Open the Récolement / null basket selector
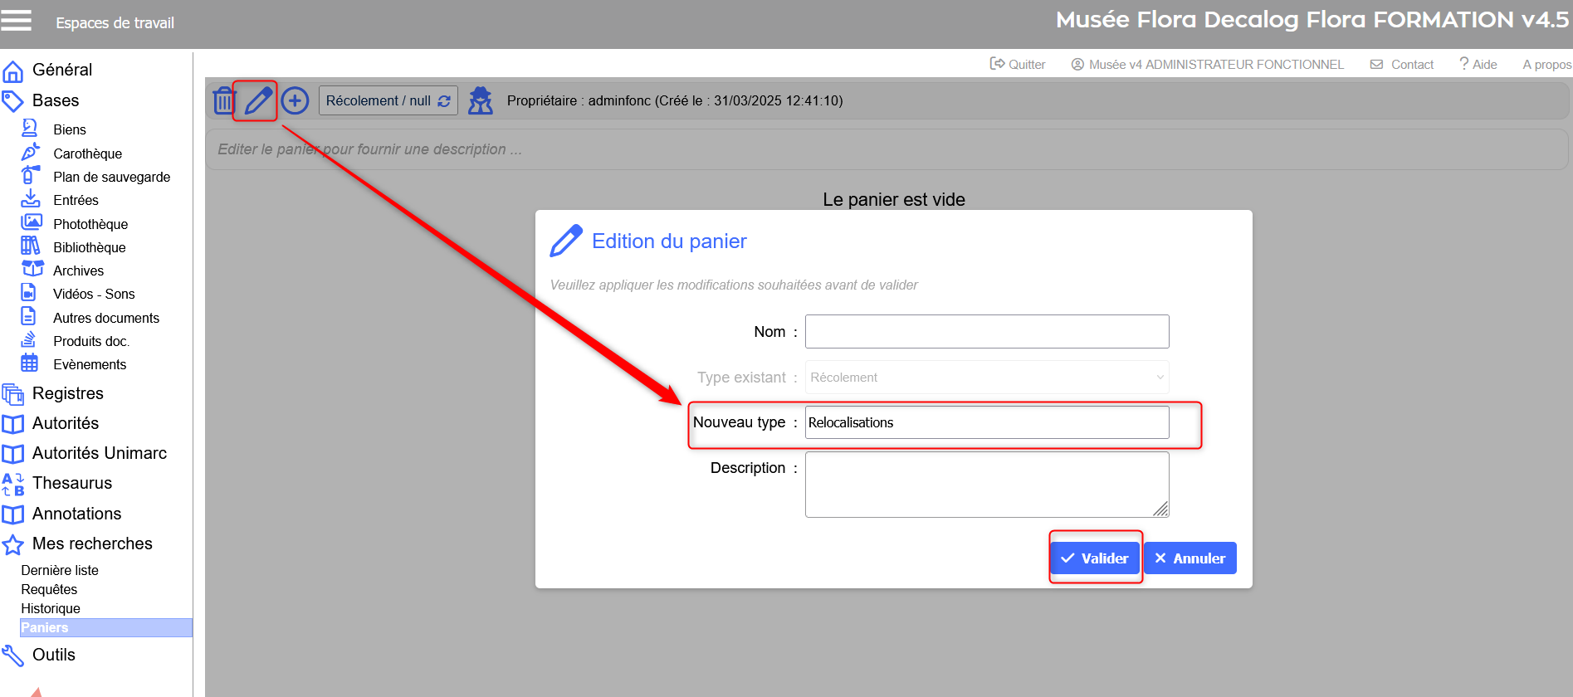Viewport: 1573px width, 697px height. (x=388, y=100)
